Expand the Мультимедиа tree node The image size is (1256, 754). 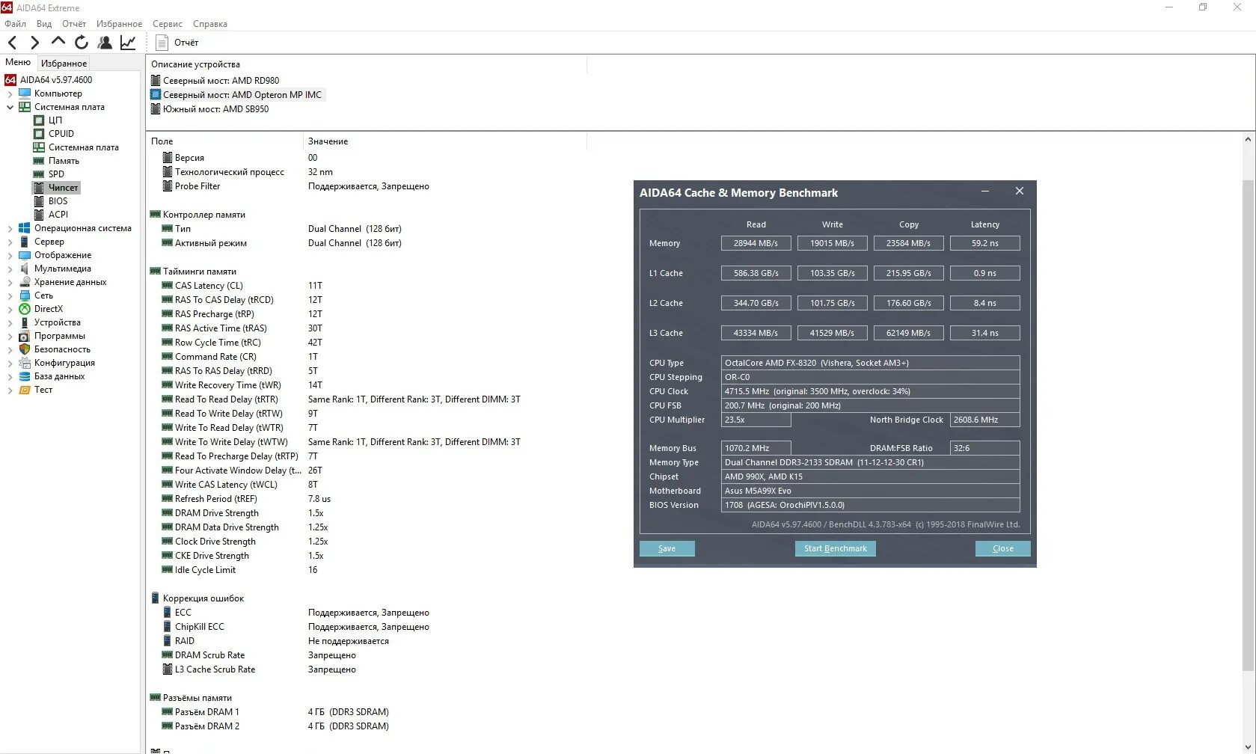(x=10, y=269)
